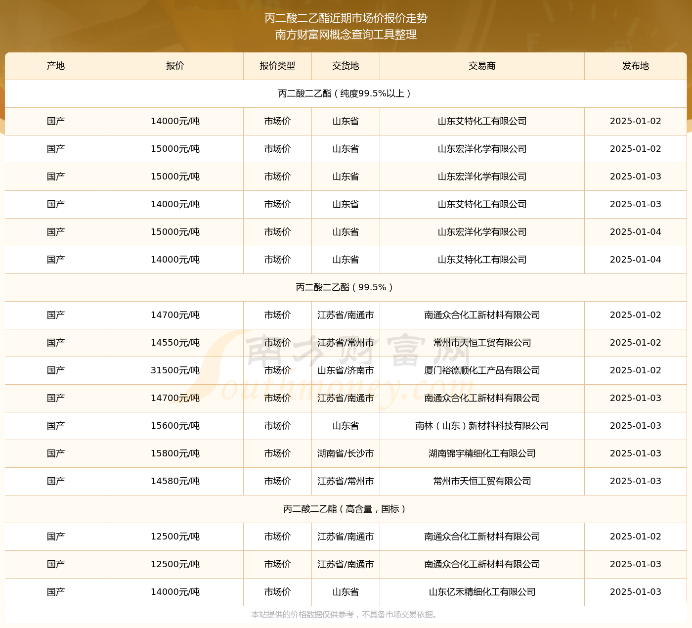Click 江苏省/常州市 in the 14550元/吨 row

[346, 343]
